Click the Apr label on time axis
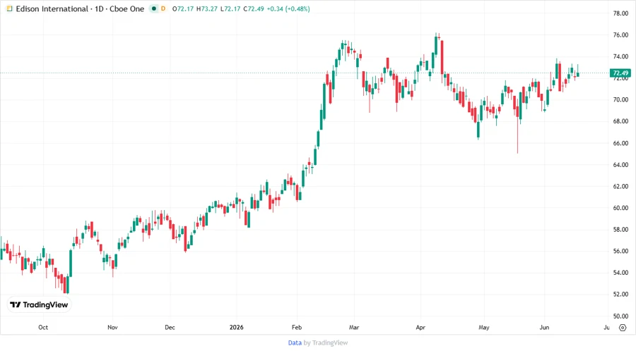This screenshot has width=636, height=351. (x=420, y=327)
